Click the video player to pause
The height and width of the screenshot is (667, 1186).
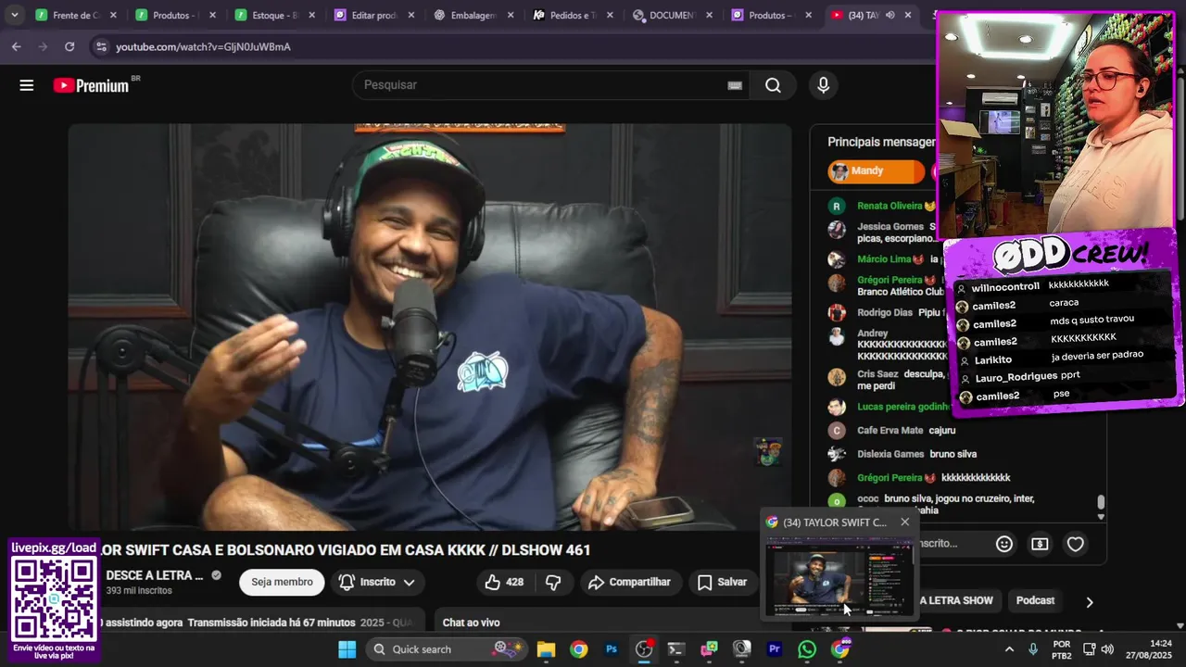coord(430,327)
